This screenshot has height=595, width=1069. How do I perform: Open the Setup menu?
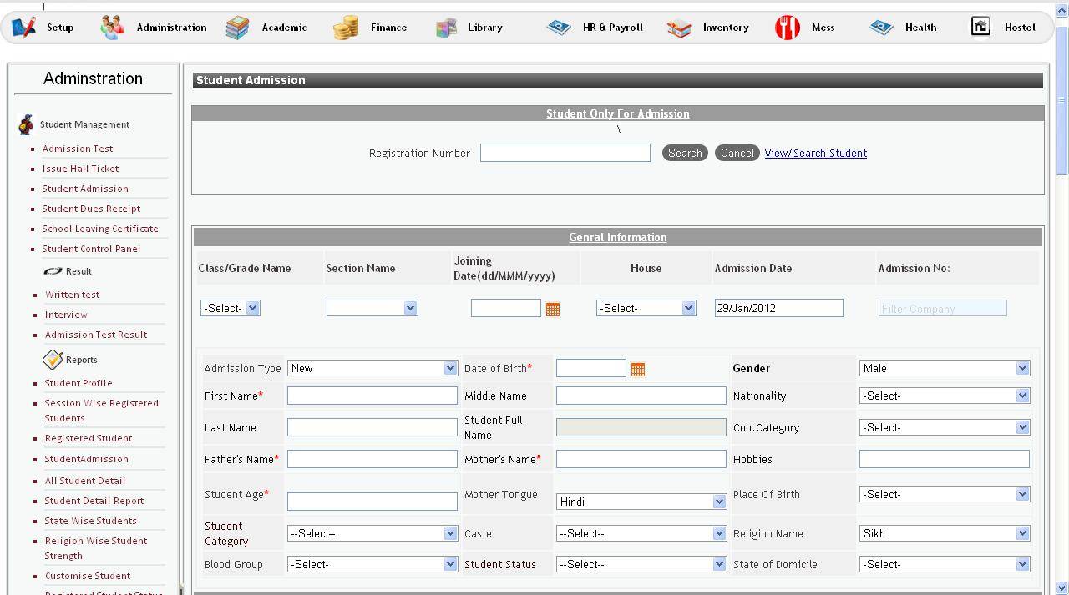[x=60, y=28]
